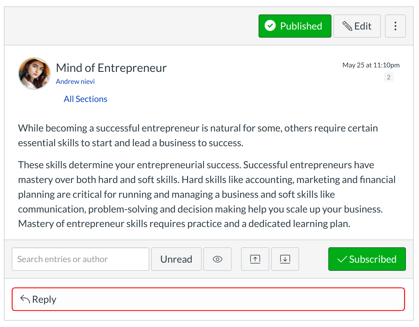The width and height of the screenshot is (419, 327).
Task: Toggle the eye icon visibility button
Action: click(217, 259)
